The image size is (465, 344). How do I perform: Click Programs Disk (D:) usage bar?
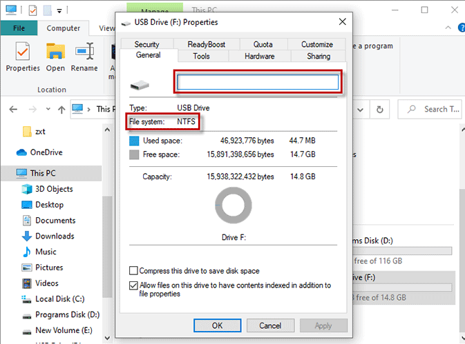403,251
